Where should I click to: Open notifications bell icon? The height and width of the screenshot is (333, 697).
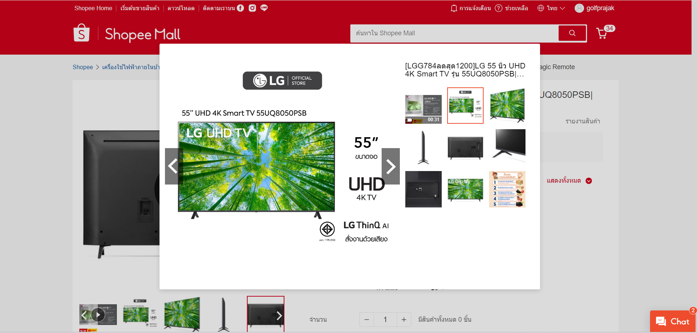point(454,8)
